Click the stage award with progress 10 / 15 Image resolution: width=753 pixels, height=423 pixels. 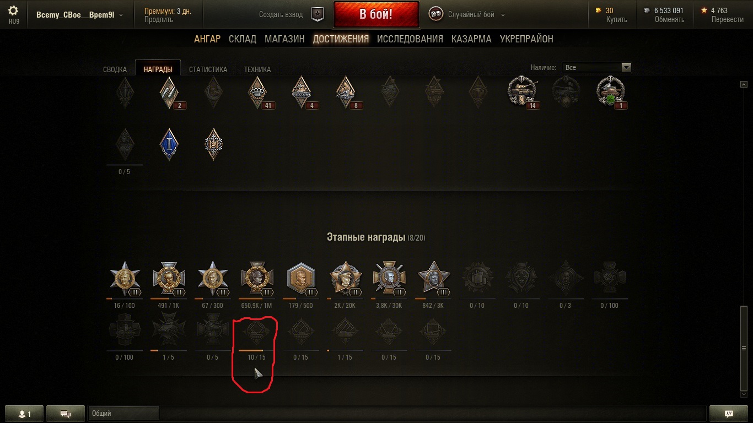[257, 333]
